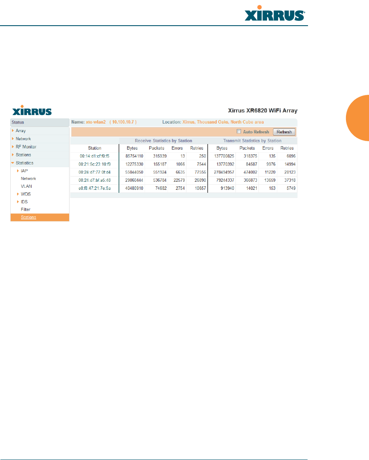Click receive bytes value 40480910
Screen dimensions: 369x460
click(134, 189)
